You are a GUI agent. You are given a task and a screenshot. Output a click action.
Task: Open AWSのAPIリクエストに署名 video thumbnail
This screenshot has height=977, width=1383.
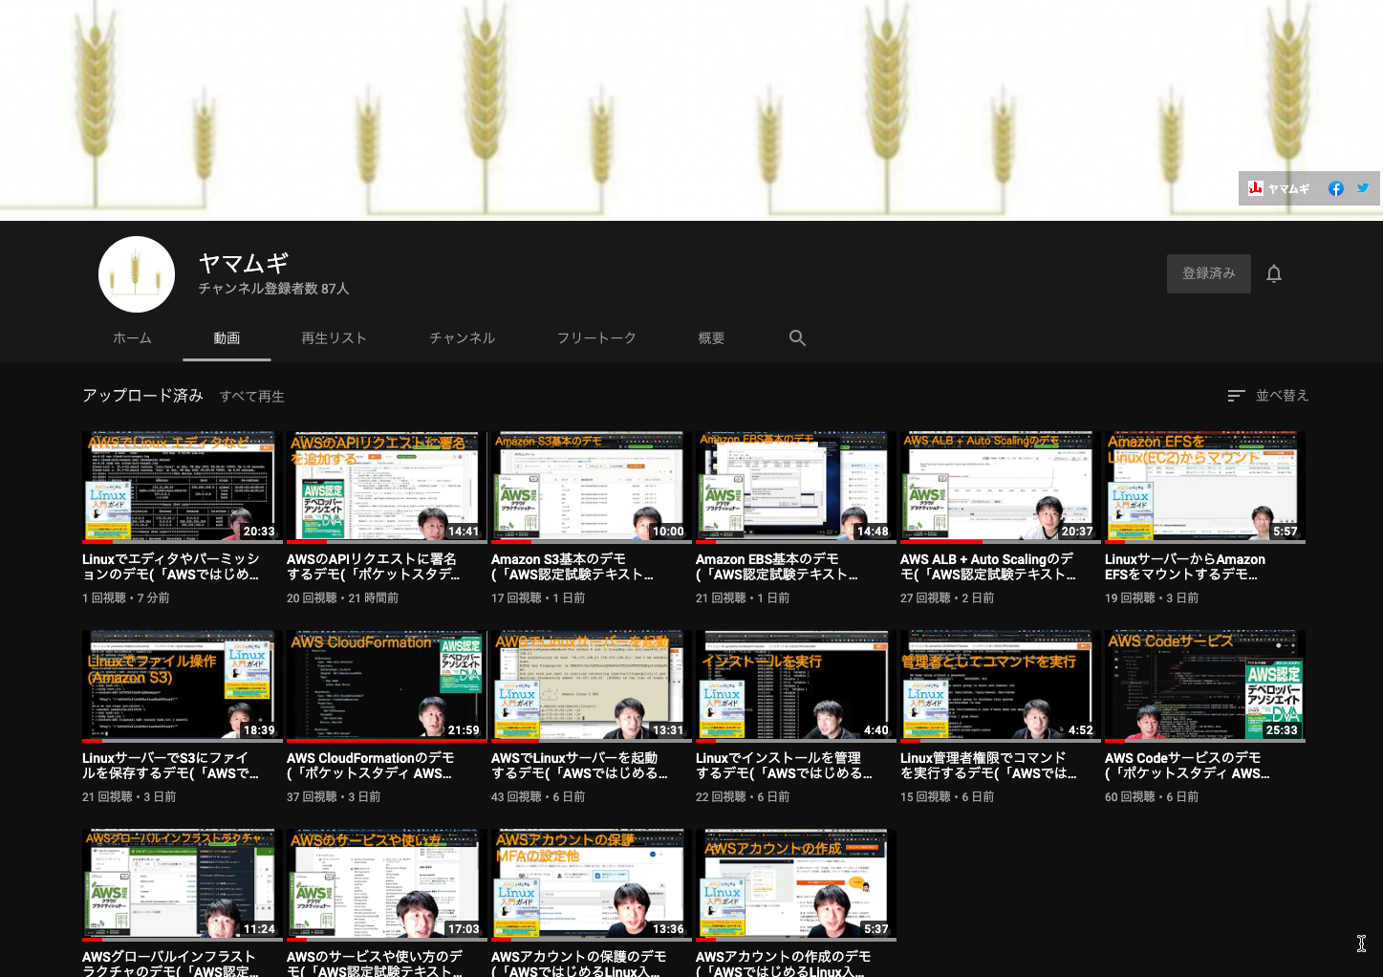(385, 487)
